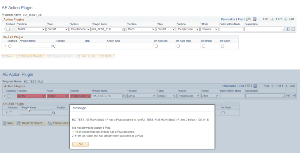Image resolution: width=300 pixels, height=153 pixels.
Task: Click Description field in RX_TEST_PLG row
Action: click(x=265, y=96)
